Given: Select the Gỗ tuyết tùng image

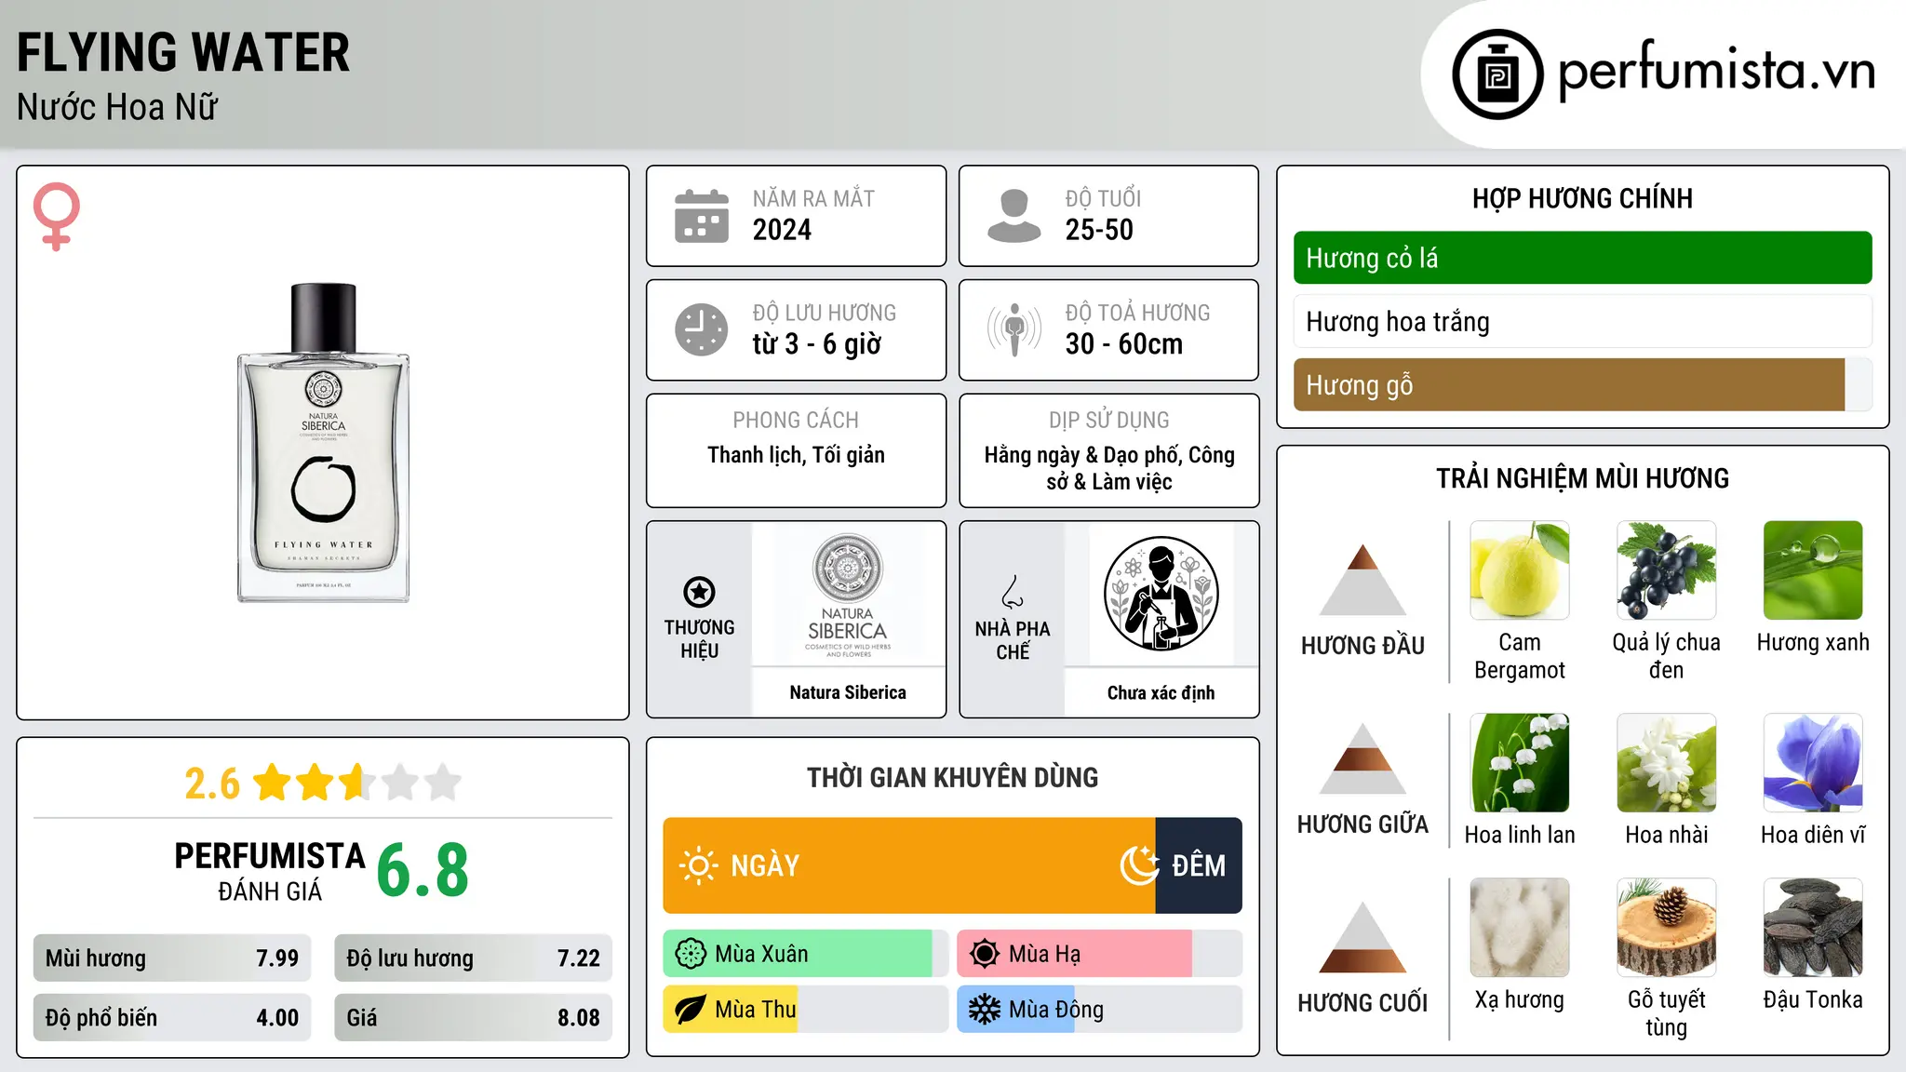Looking at the screenshot, I should (1667, 928).
